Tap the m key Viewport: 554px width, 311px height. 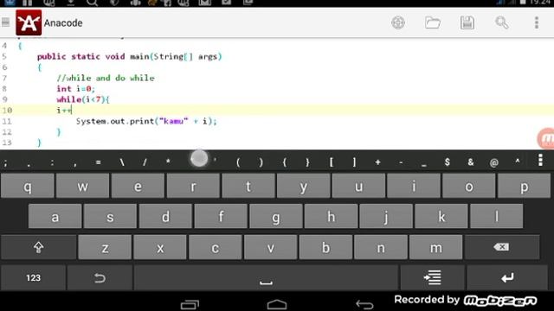click(x=435, y=247)
